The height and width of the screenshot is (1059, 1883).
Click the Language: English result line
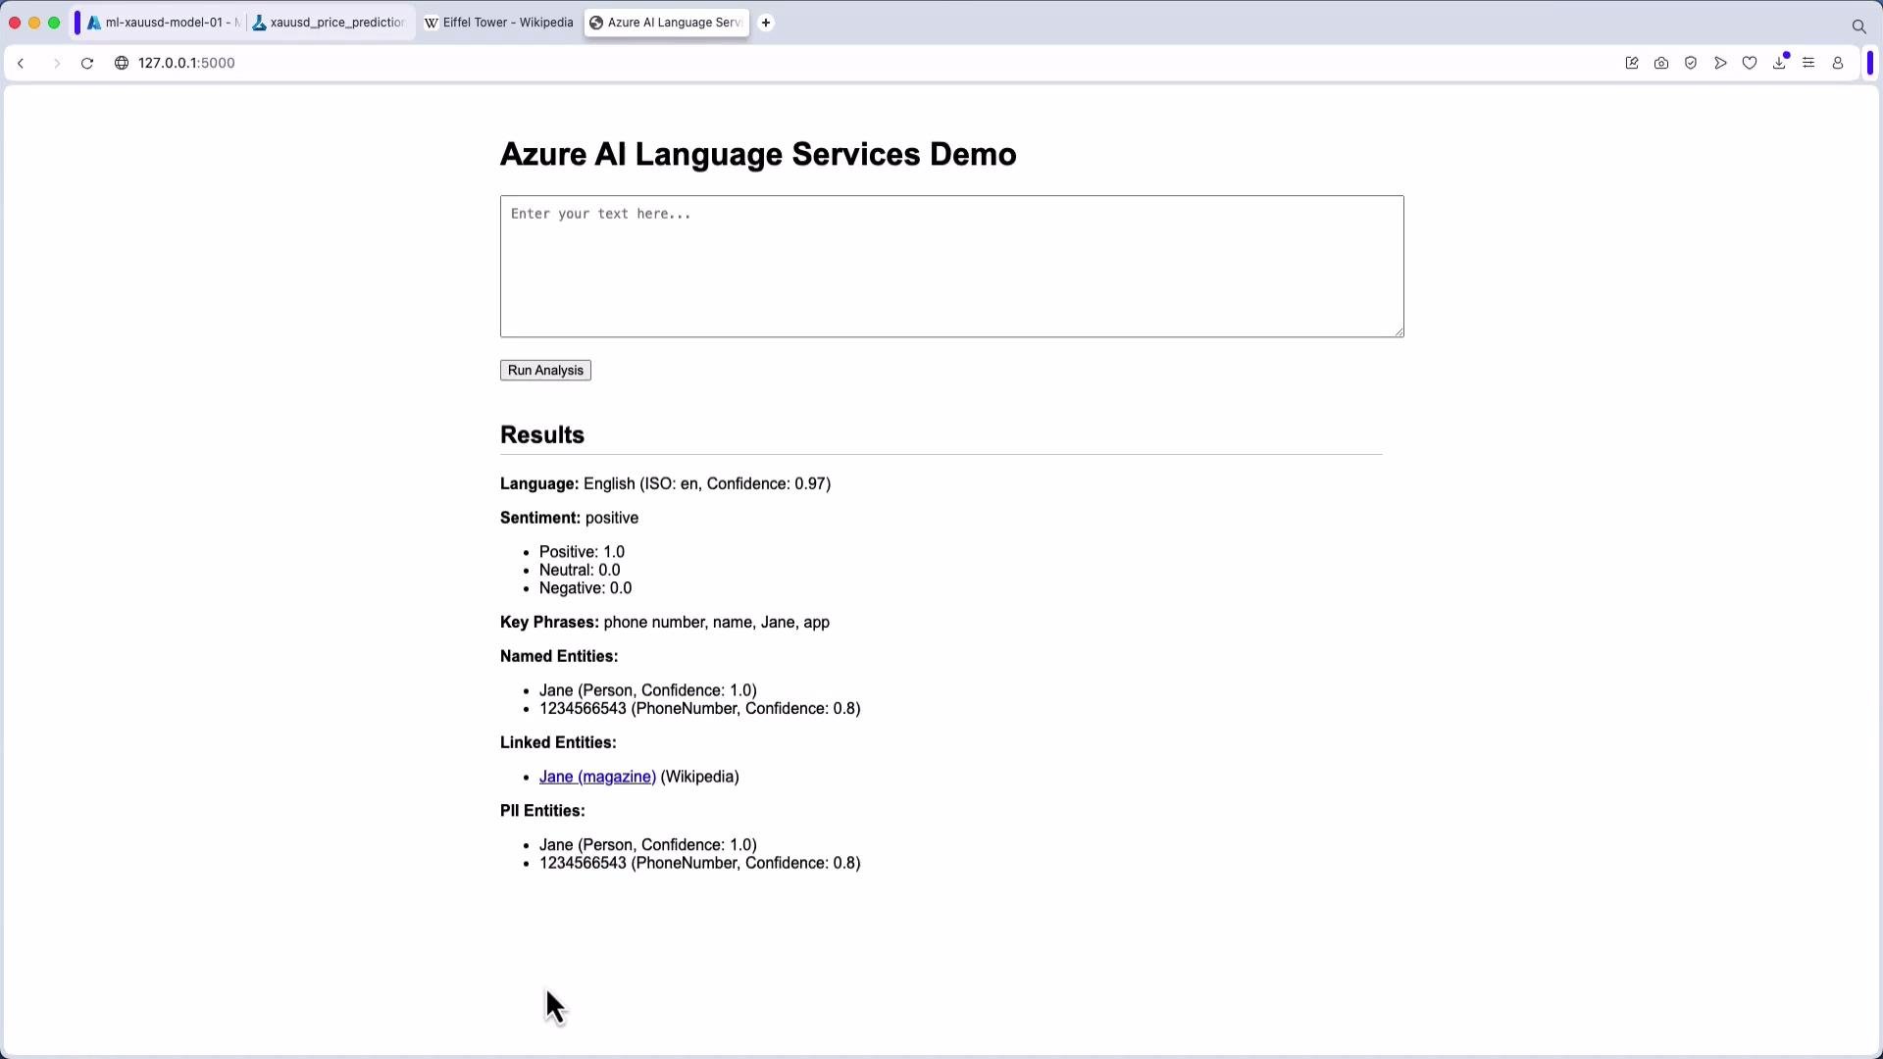coord(665,484)
